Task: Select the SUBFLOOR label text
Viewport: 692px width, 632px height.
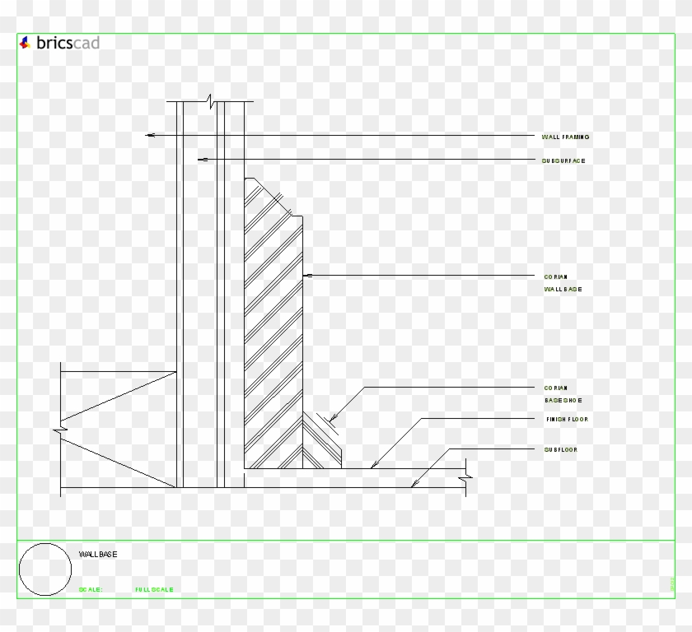Action: coord(559,449)
